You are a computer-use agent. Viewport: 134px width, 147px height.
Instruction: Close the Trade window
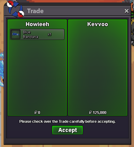[x=127, y=11]
